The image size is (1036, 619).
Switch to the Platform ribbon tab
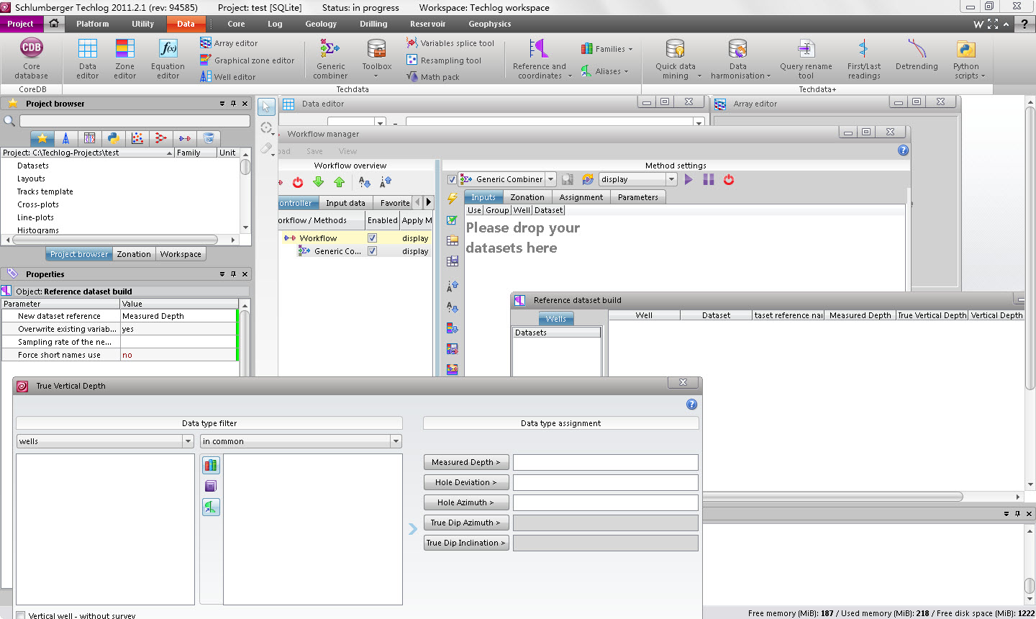[93, 24]
